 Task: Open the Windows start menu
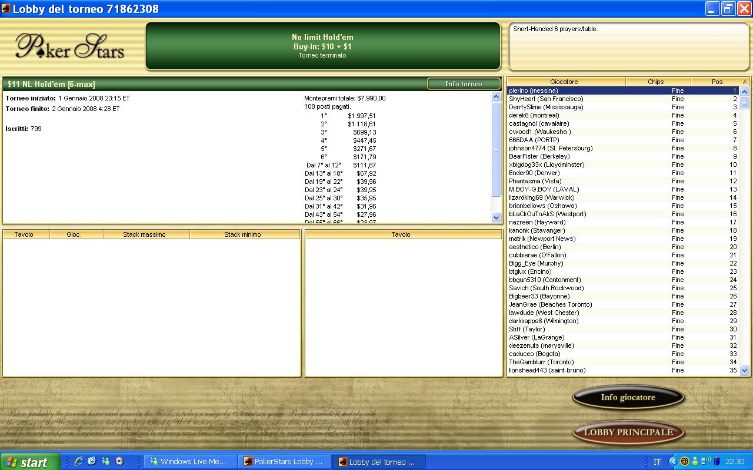(x=30, y=462)
